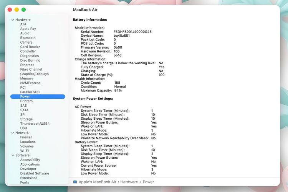This screenshot has width=288, height=192.
Task: Select NVMExpress in the sidebar
Action: [30, 83]
